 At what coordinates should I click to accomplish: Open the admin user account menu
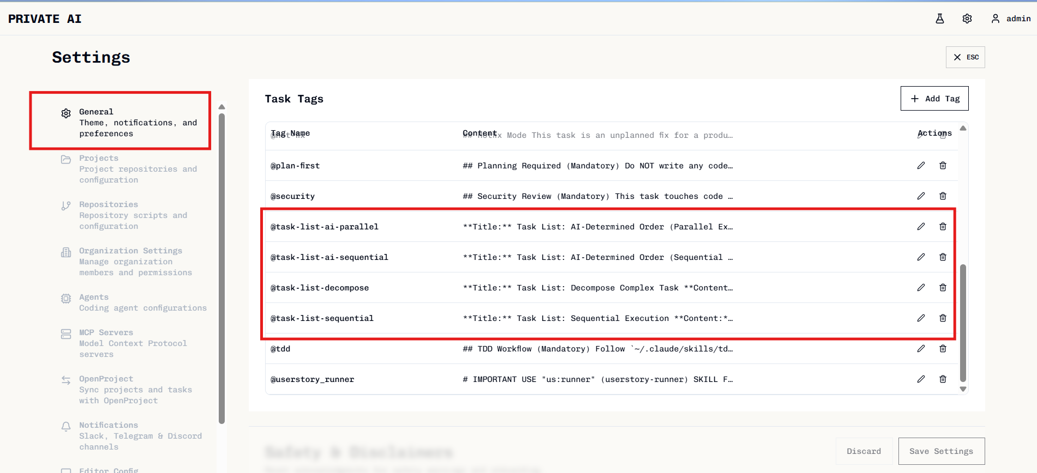tap(1011, 19)
